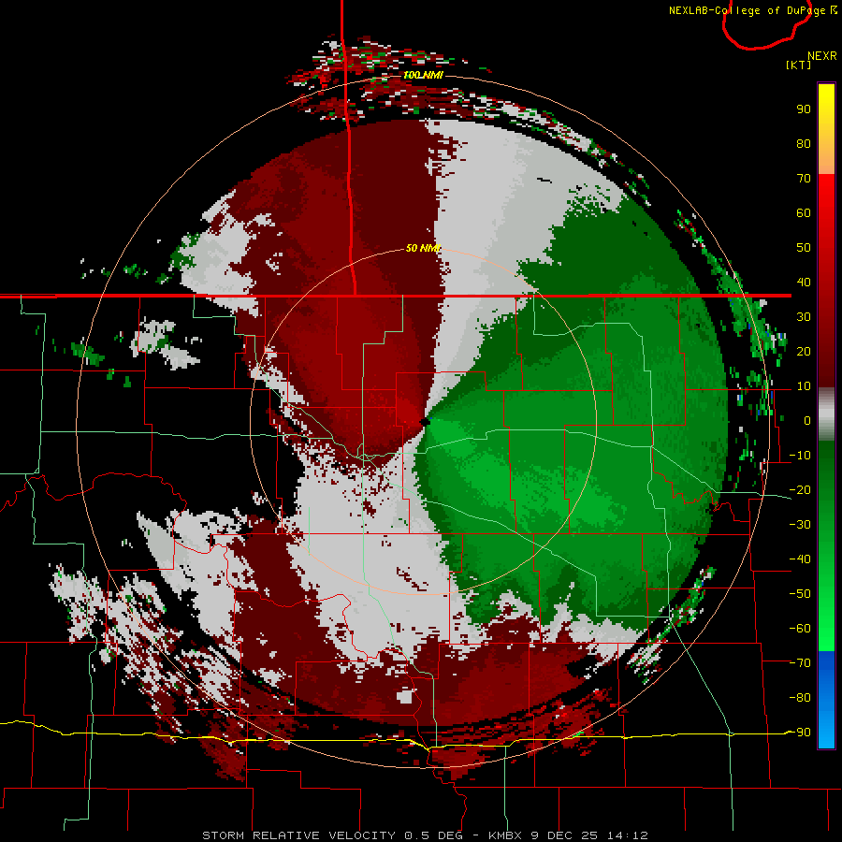
Task: Click the "50" value on velocity scale
Action: (804, 248)
